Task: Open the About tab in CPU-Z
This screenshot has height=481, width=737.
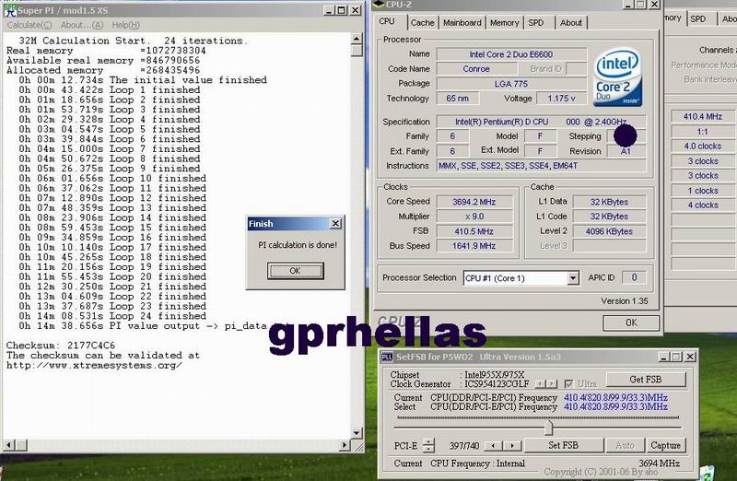Action: [570, 22]
